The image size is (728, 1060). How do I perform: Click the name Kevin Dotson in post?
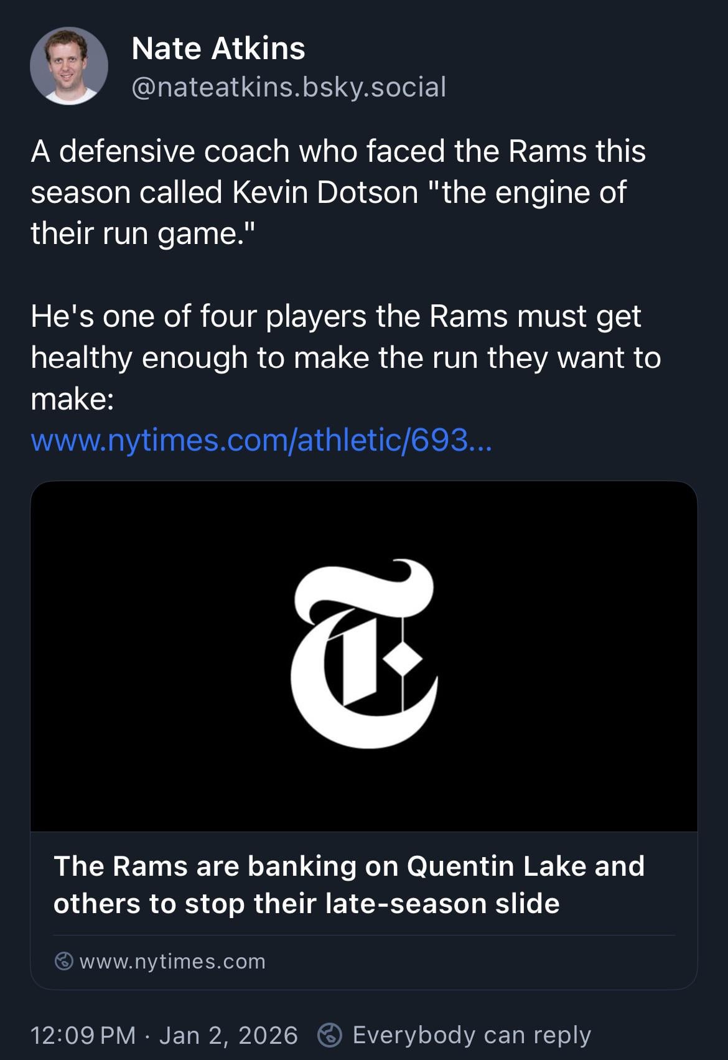(325, 192)
